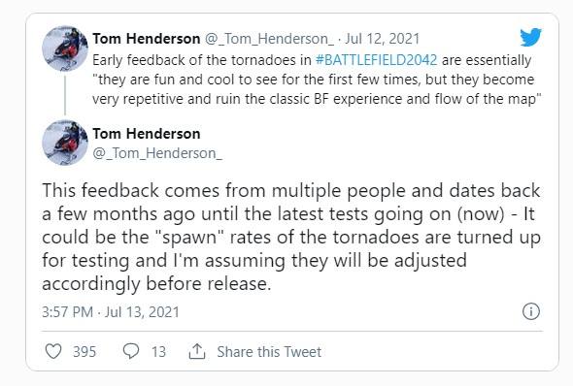The height and width of the screenshot is (386, 573).
Task: Click the @_Tom_Henderson_ handle beside Jul 12
Action: [269, 39]
